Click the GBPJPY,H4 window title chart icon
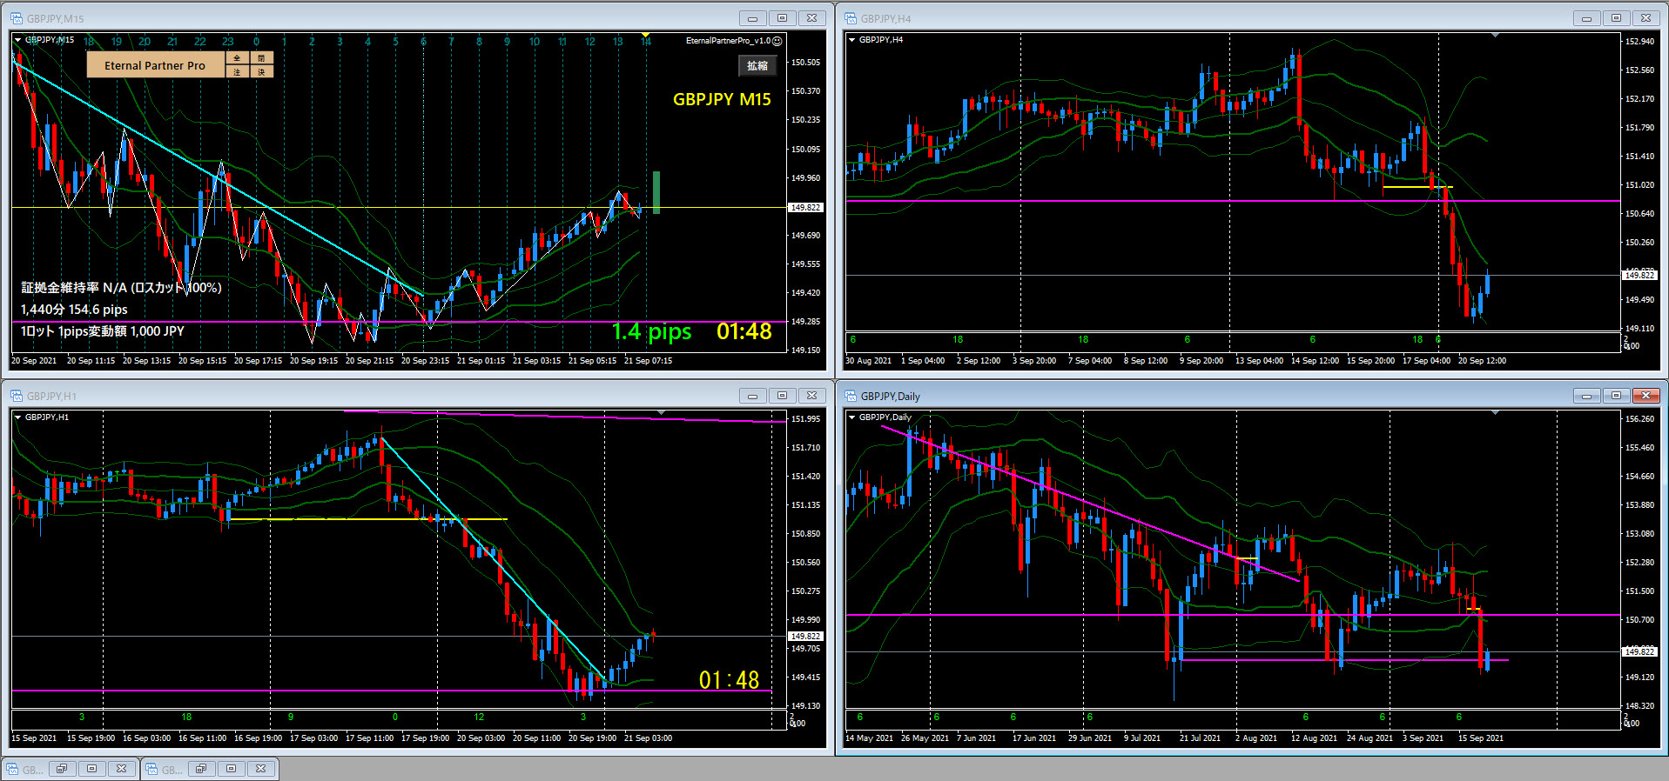The width and height of the screenshot is (1669, 781). [851, 18]
